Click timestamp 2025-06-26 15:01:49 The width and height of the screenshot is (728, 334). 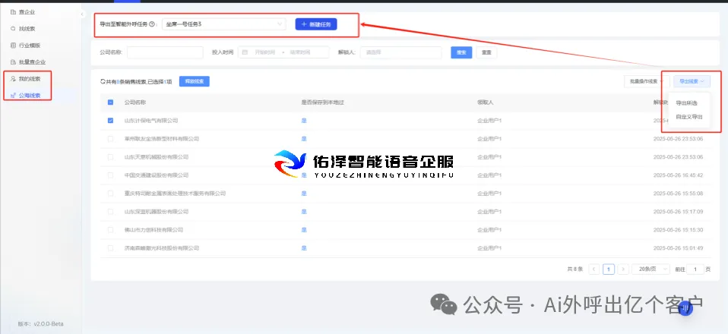point(678,248)
